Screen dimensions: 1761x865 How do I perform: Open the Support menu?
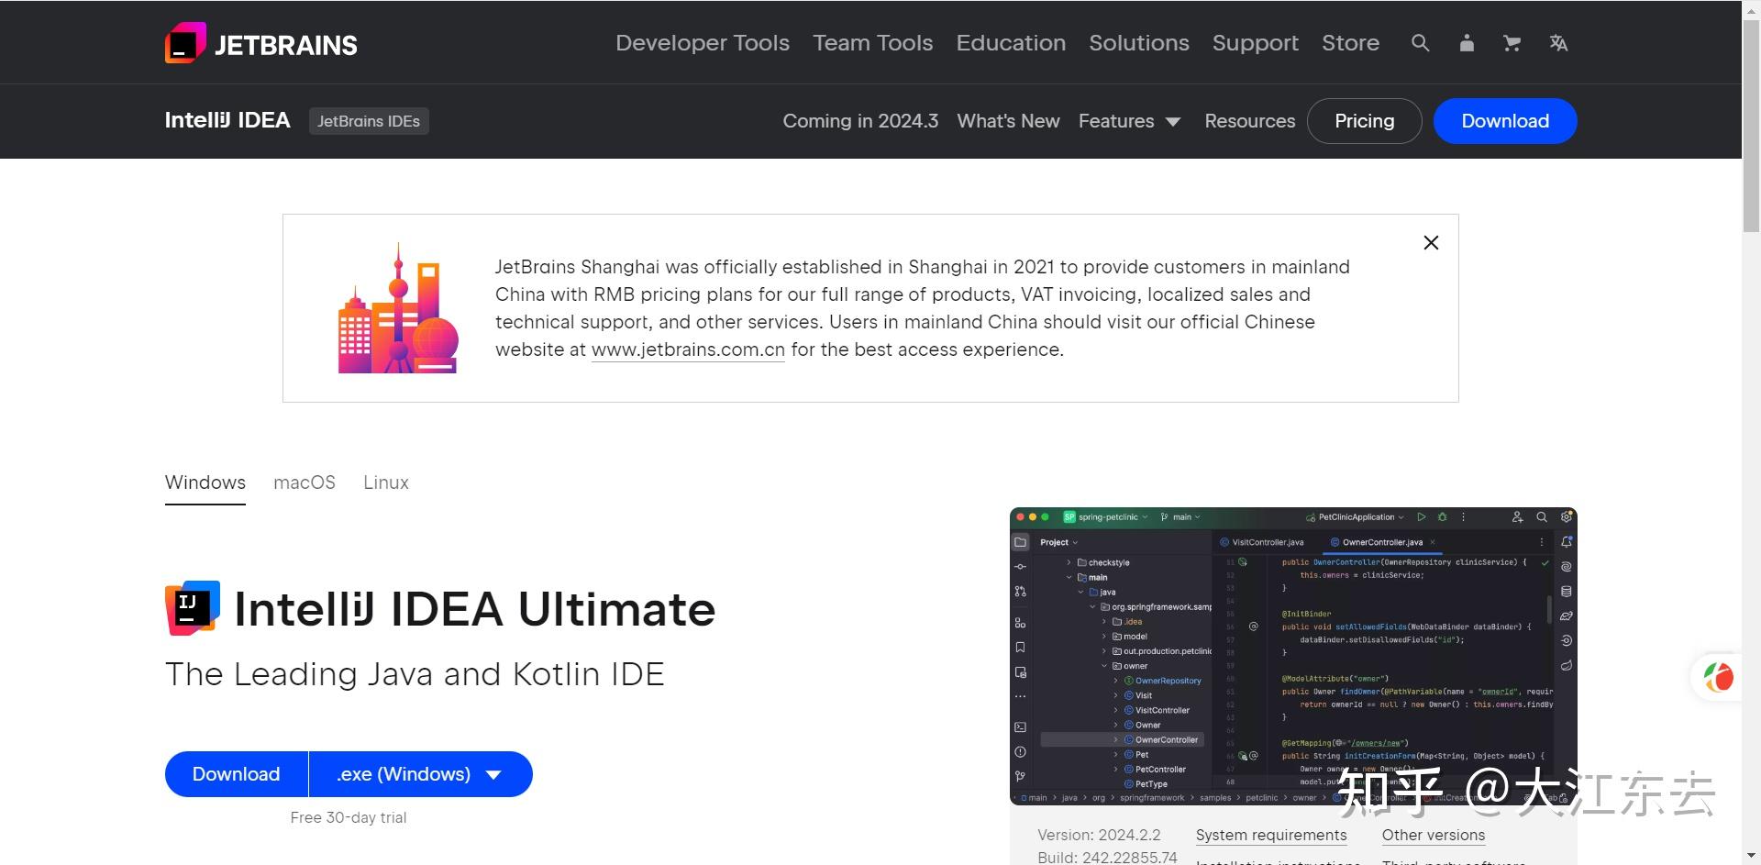tap(1256, 43)
